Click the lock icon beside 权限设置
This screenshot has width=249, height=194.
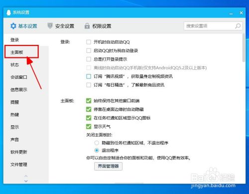(87, 26)
